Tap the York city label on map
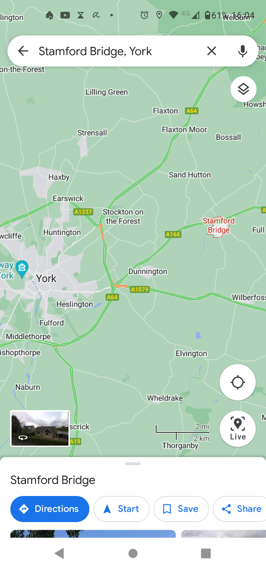Image resolution: width=266 pixels, height=569 pixels. click(x=46, y=278)
